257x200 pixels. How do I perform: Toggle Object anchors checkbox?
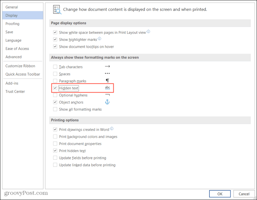[55, 102]
